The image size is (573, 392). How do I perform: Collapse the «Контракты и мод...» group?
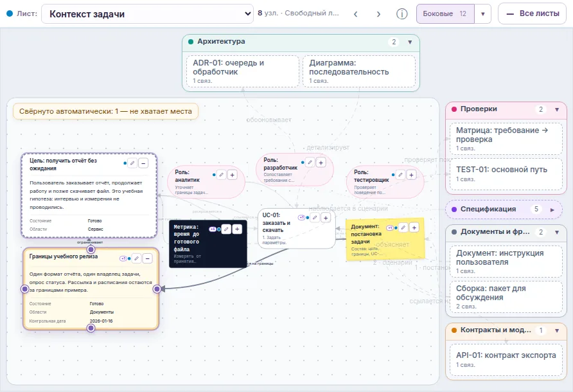pos(557,330)
